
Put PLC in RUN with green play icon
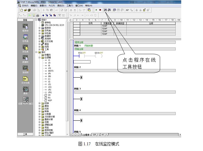pyautogui.click(x=96, y=10)
